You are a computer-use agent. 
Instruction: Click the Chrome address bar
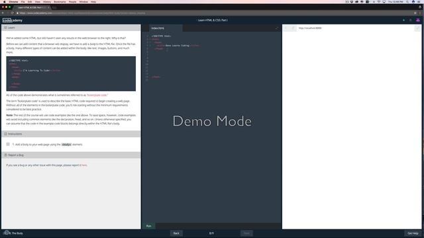(x=213, y=13)
